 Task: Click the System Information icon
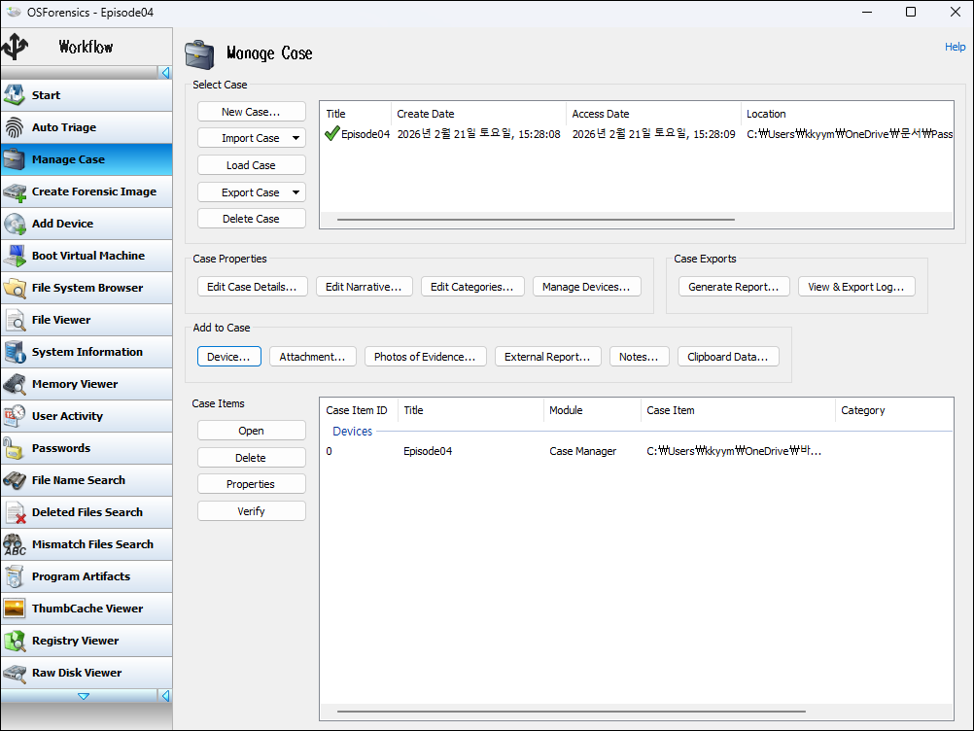[15, 352]
